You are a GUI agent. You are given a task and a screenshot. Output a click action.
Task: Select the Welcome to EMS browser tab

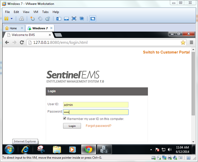point(28,35)
